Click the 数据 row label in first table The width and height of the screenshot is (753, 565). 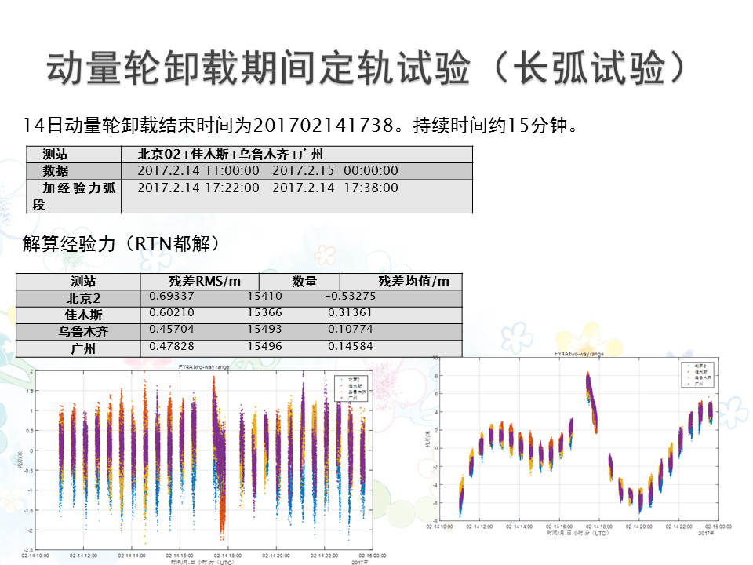(x=56, y=171)
